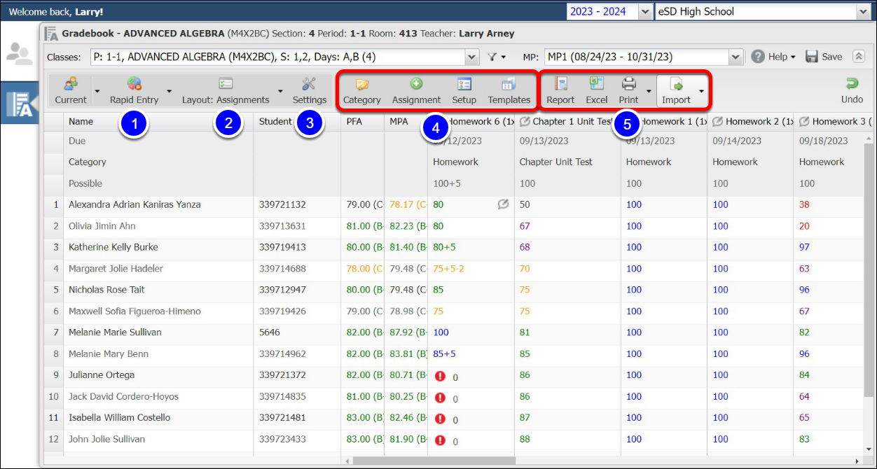
Task: Open the Help menu
Action: point(773,57)
